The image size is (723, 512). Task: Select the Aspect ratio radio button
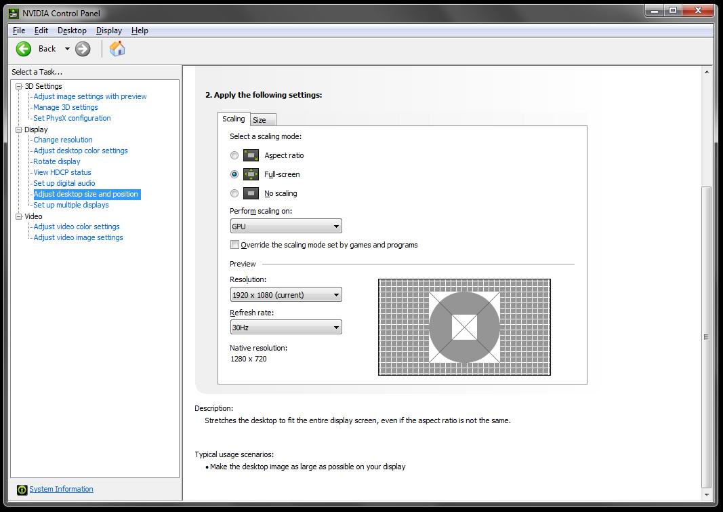(234, 155)
